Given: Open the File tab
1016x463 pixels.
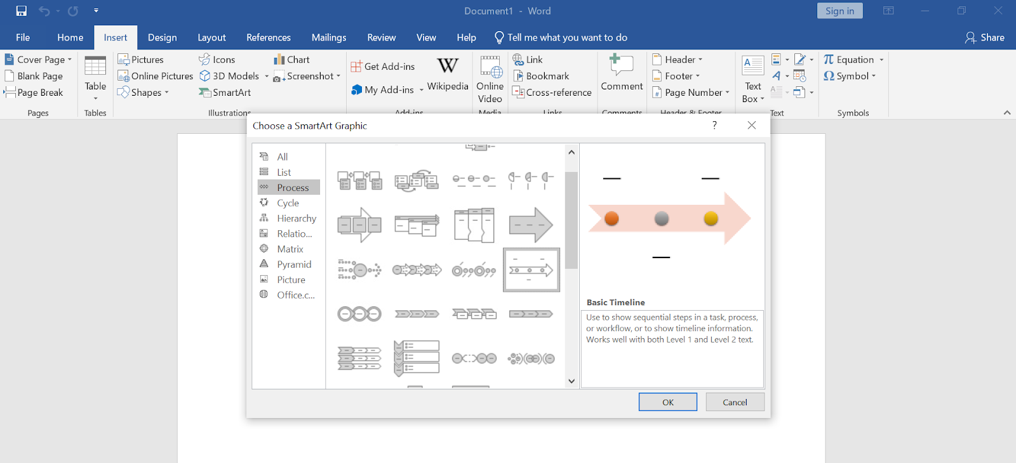Looking at the screenshot, I should click(23, 37).
